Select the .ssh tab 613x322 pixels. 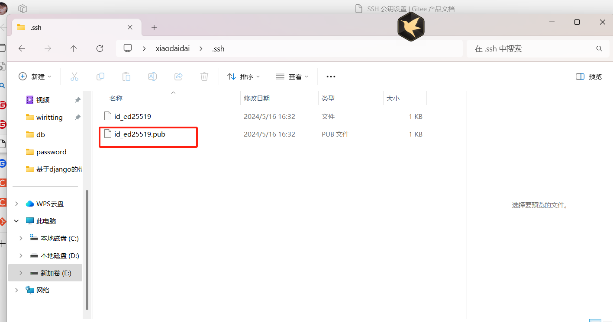pyautogui.click(x=76, y=27)
